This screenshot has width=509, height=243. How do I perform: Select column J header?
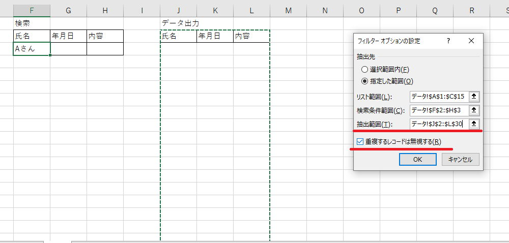(178, 11)
